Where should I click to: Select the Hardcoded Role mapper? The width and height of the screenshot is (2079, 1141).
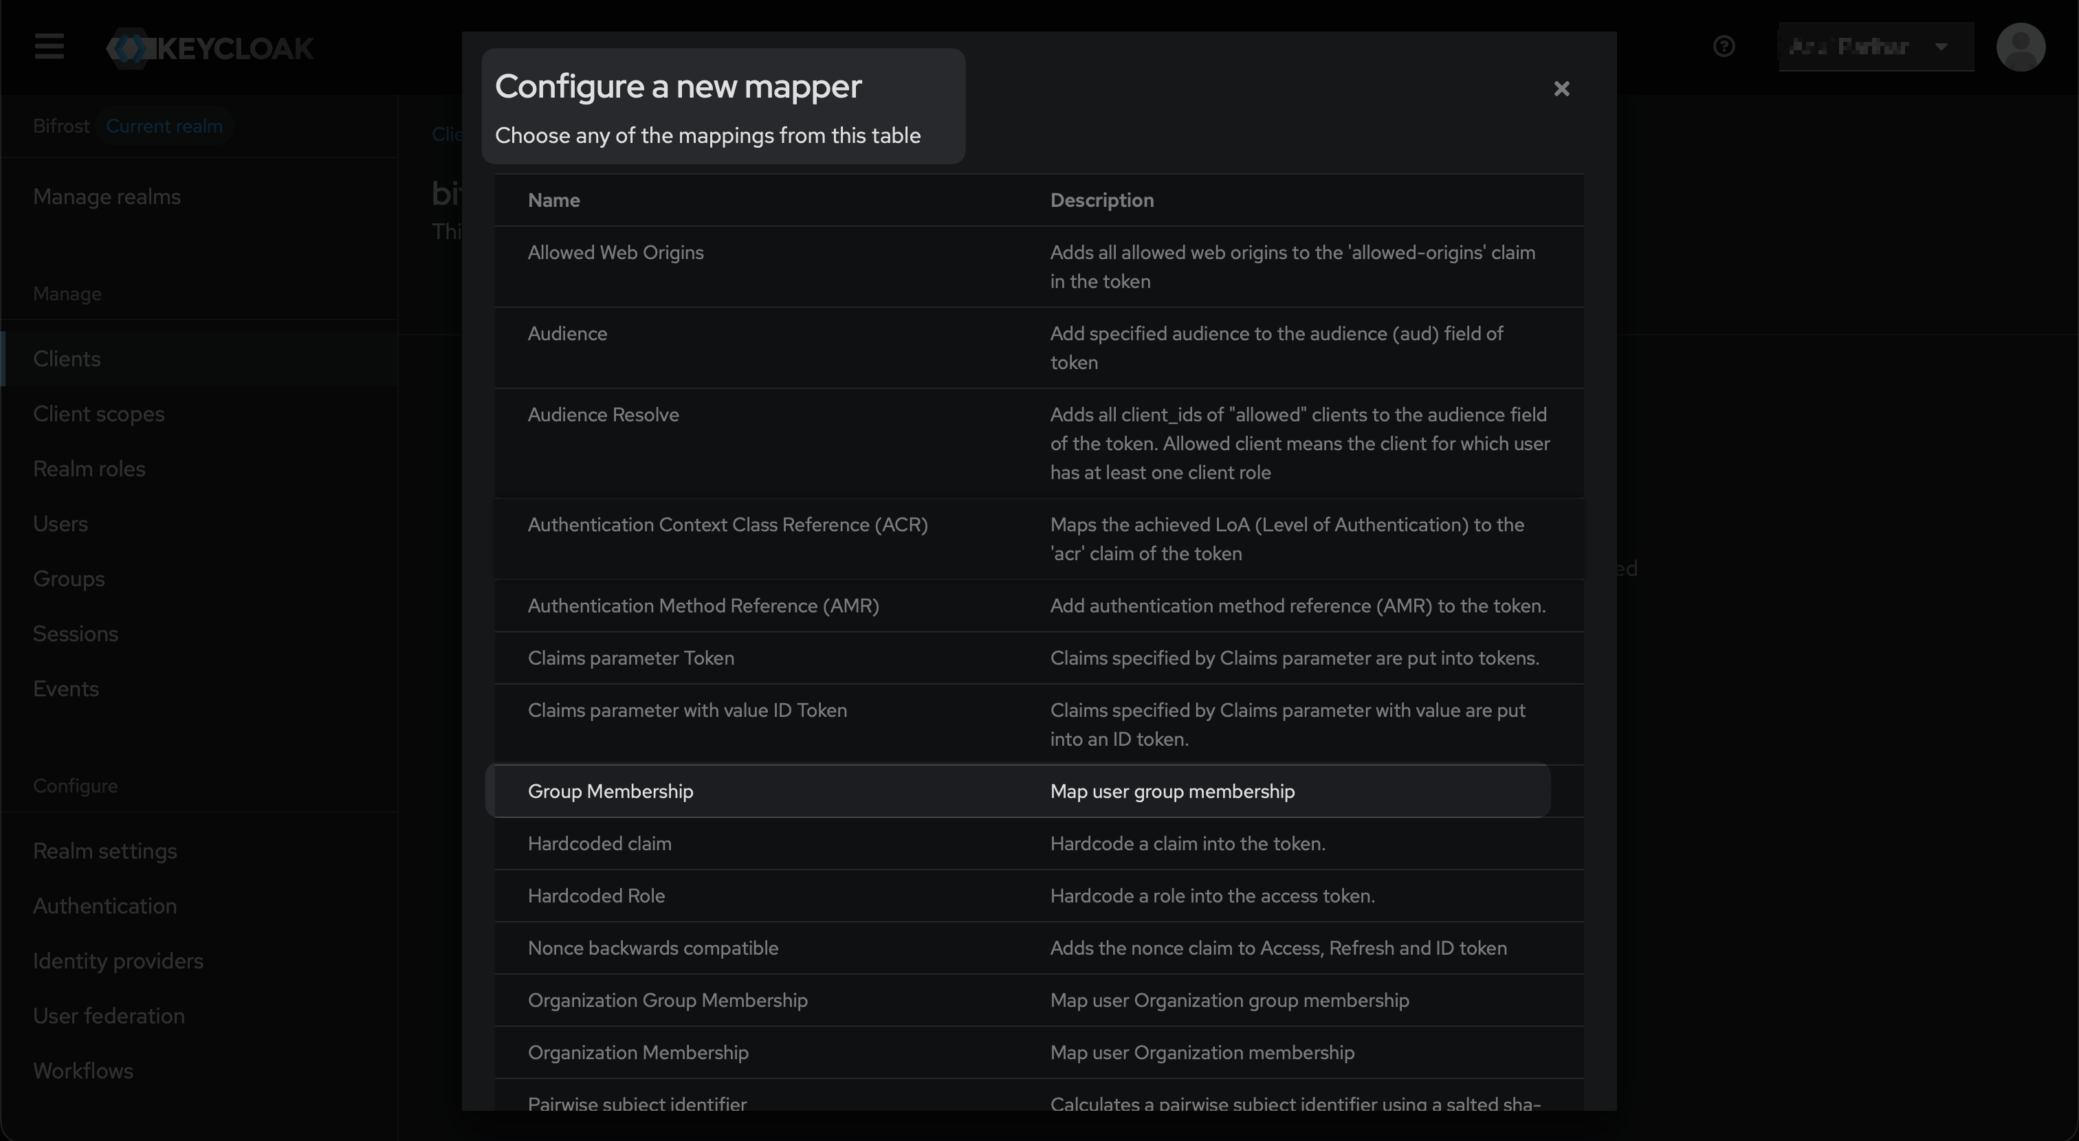[x=1039, y=896]
